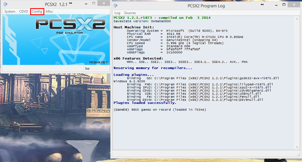Open the CDVD menu
Image resolution: width=302 pixels, height=162 pixels.
pos(23,12)
